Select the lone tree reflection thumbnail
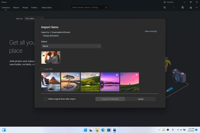This screenshot has width=200, height=133. point(70,83)
